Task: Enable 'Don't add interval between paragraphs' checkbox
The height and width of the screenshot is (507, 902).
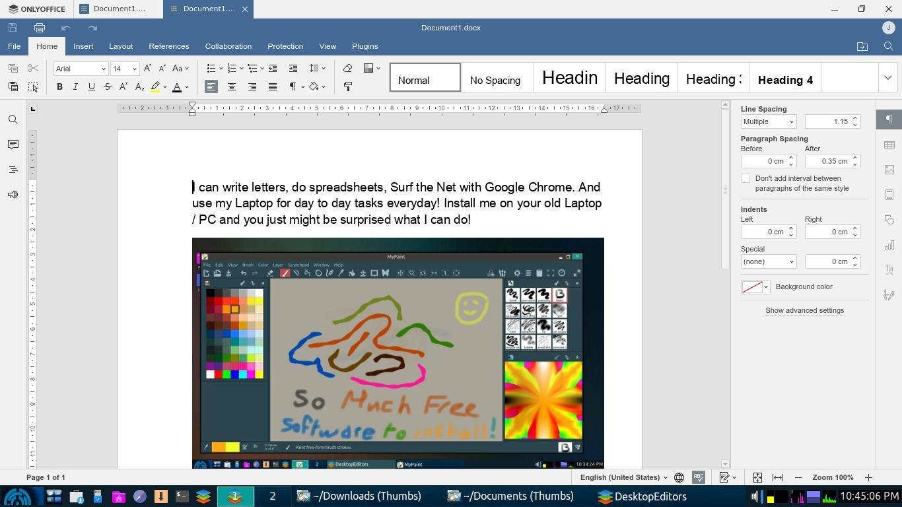Action: pyautogui.click(x=746, y=178)
